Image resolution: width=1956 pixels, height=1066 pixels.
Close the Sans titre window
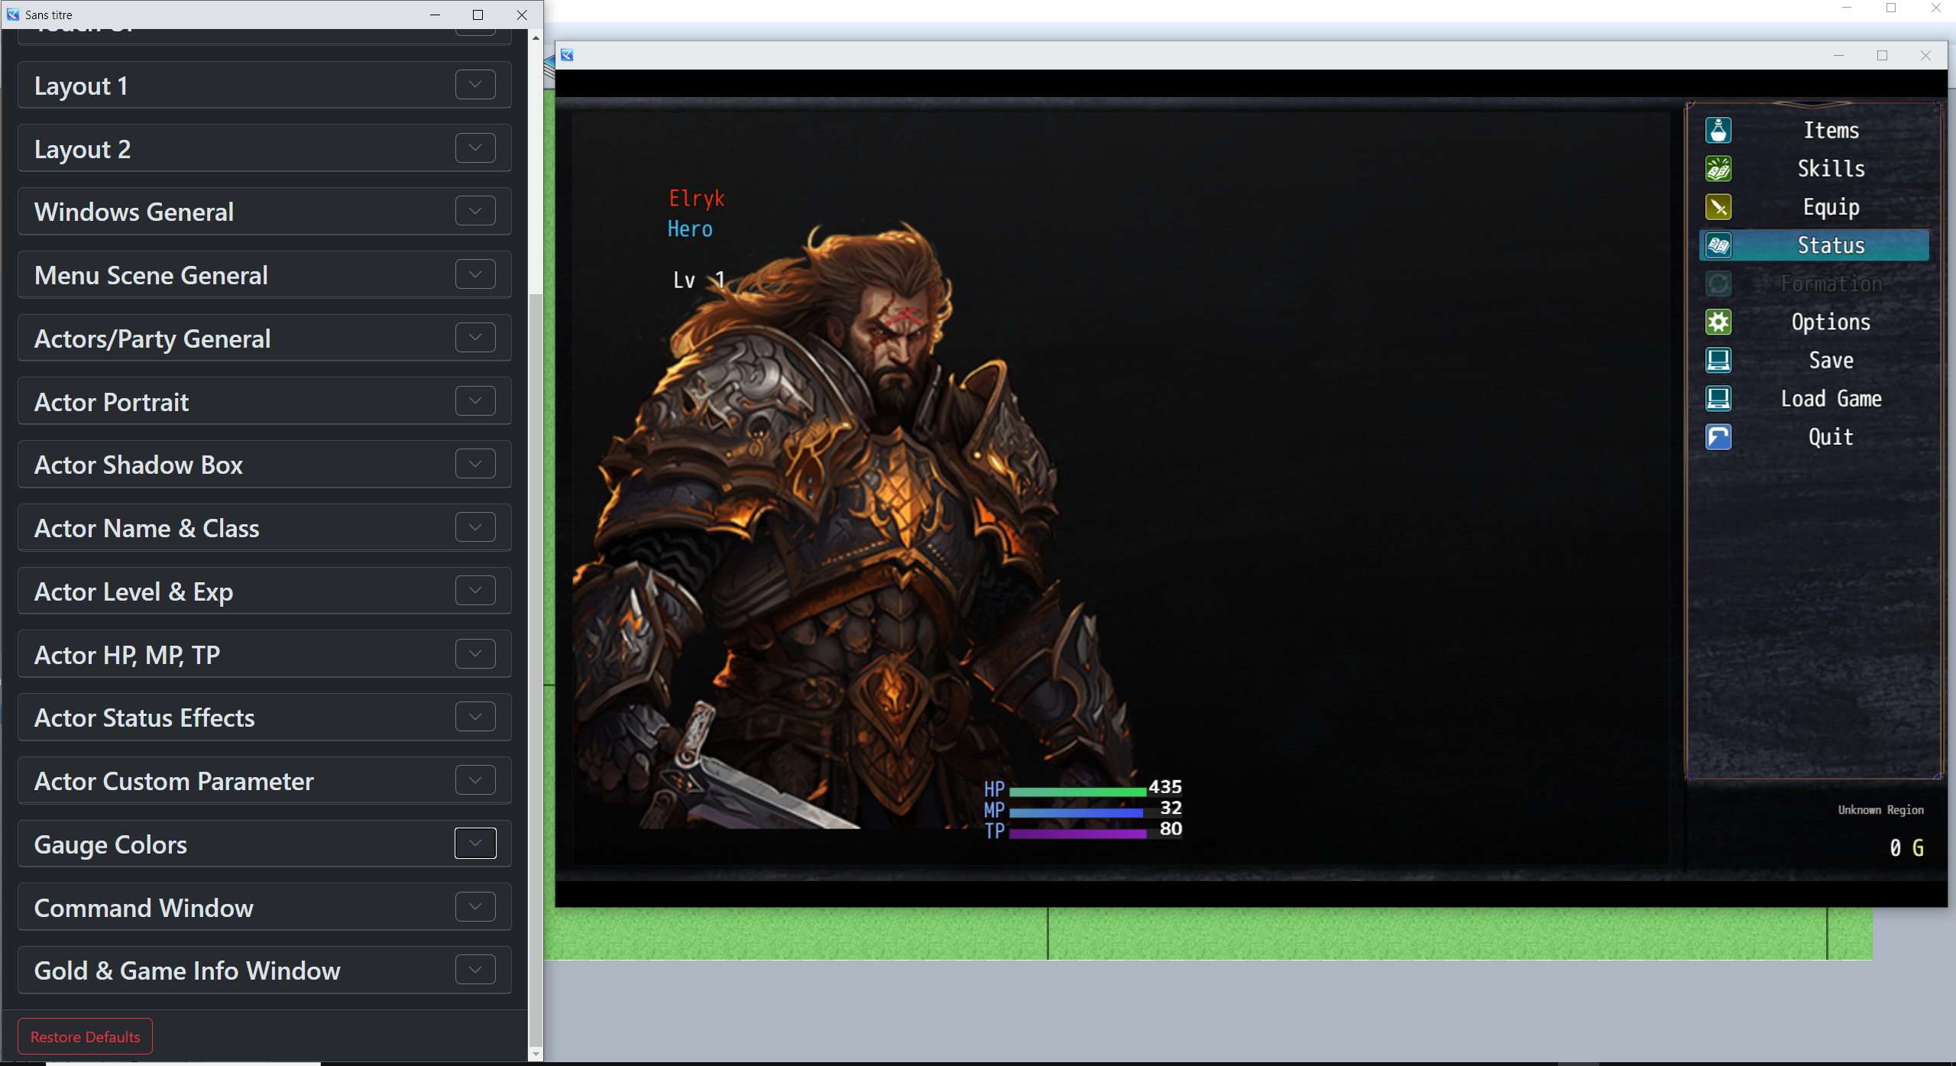(x=522, y=15)
